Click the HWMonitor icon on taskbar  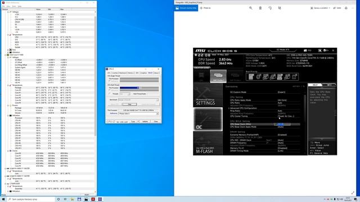(93, 199)
